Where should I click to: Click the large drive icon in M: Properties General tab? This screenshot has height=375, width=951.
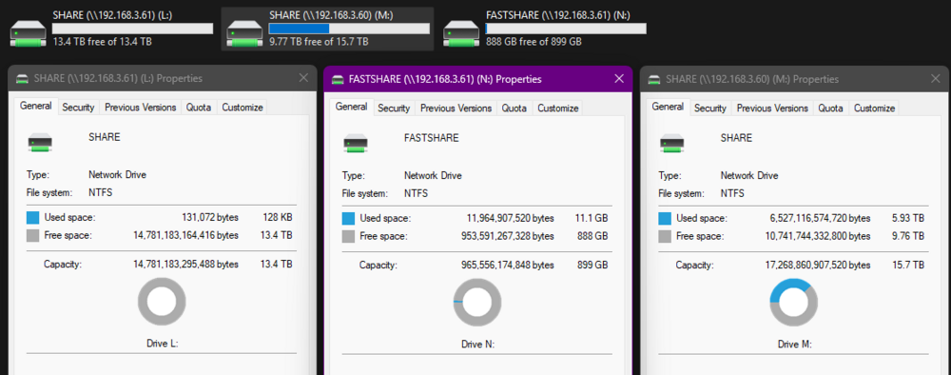coord(671,143)
